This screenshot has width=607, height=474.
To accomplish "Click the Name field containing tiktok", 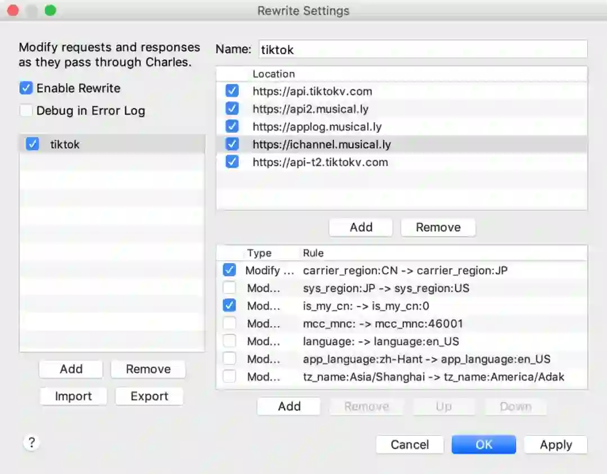I will pyautogui.click(x=423, y=49).
